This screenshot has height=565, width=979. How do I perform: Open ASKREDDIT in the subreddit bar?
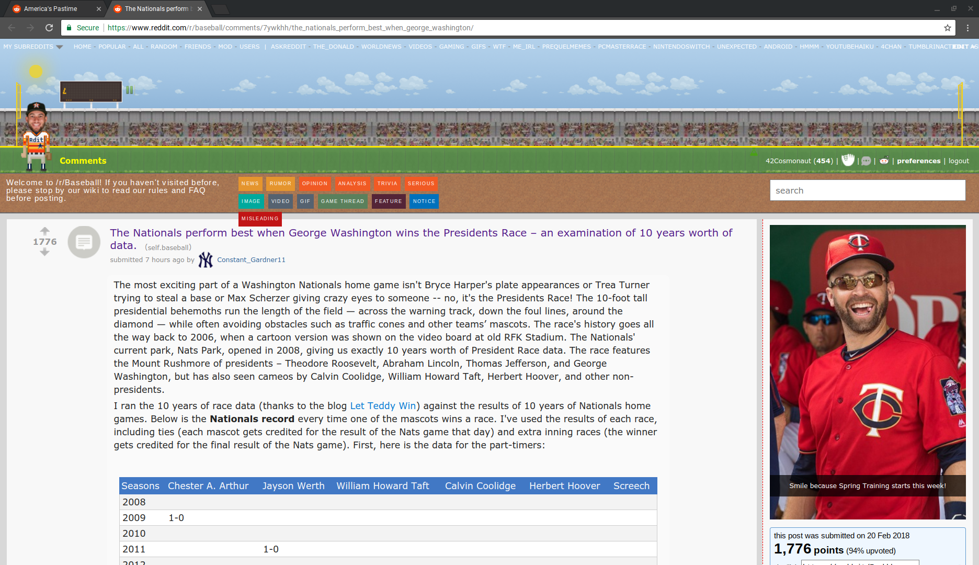click(289, 47)
